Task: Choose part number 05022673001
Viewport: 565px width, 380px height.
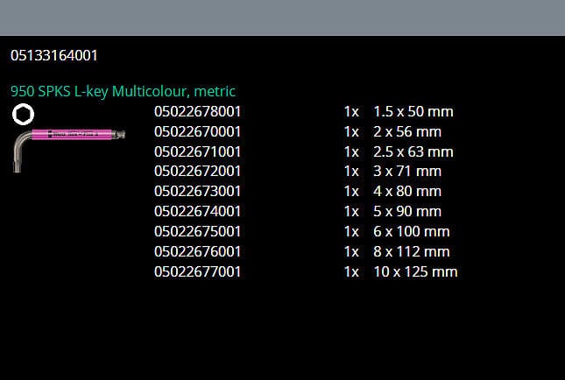Action: click(197, 192)
